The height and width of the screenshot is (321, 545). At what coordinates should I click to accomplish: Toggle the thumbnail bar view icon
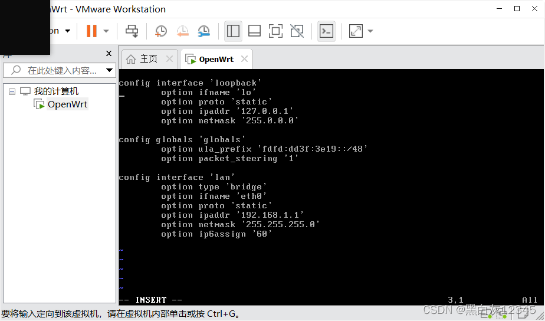[254, 31]
